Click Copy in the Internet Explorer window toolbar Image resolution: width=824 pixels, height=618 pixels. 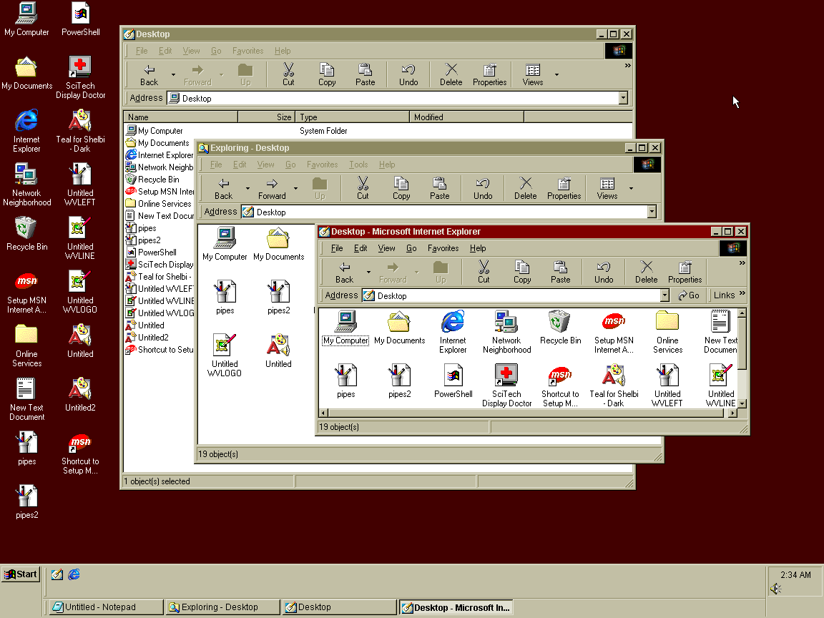[x=522, y=273]
